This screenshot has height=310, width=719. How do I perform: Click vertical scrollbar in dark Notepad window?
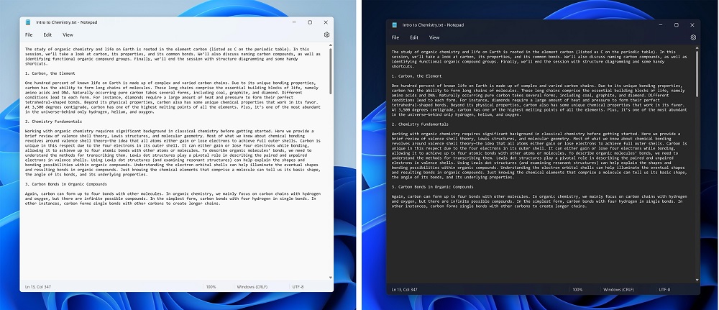(696, 72)
